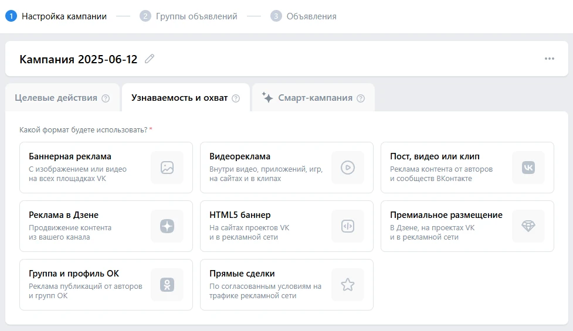
Task: Show help tooltip for Целевые действия
Action: (x=106, y=98)
